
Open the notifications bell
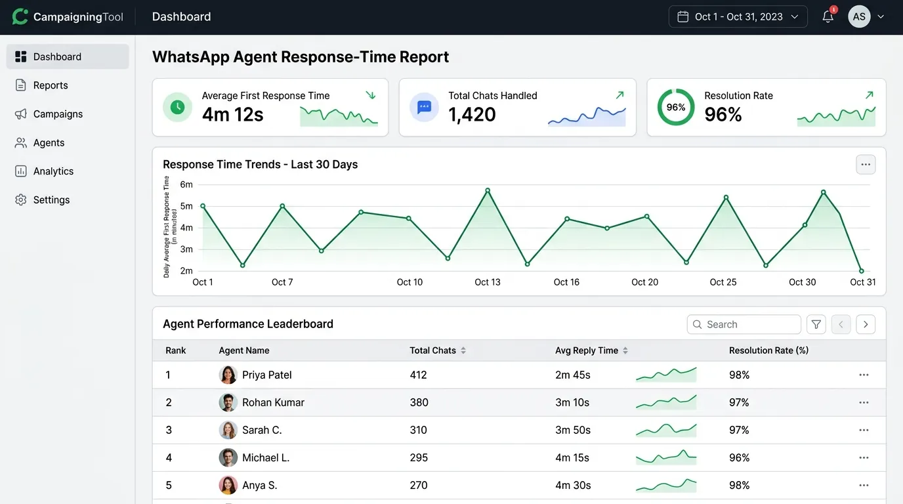[x=828, y=16]
